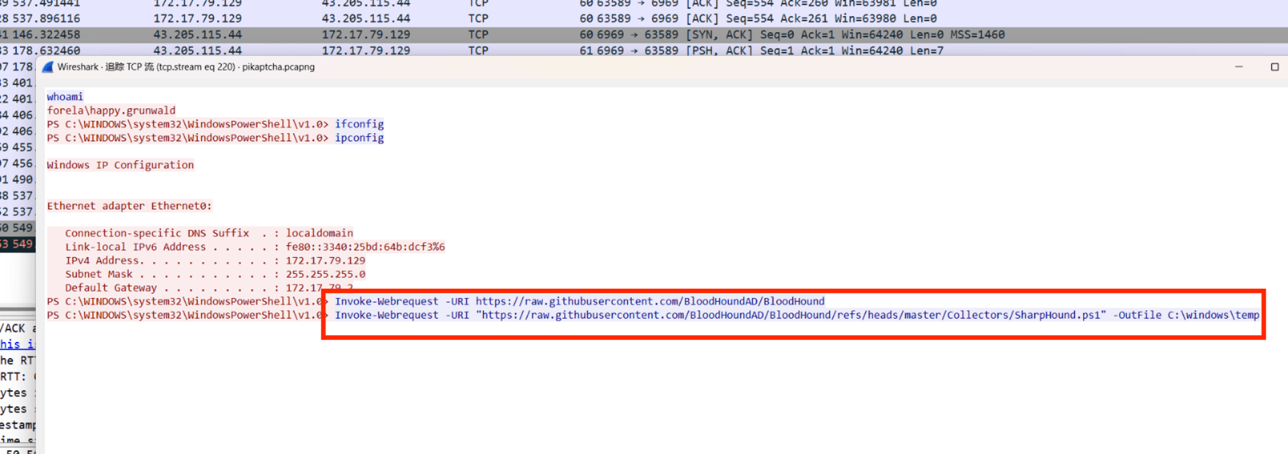Screen dimensions: 1288x454
Task: Click the blue underlined link in the details pane behind the window
Action: pos(18,344)
